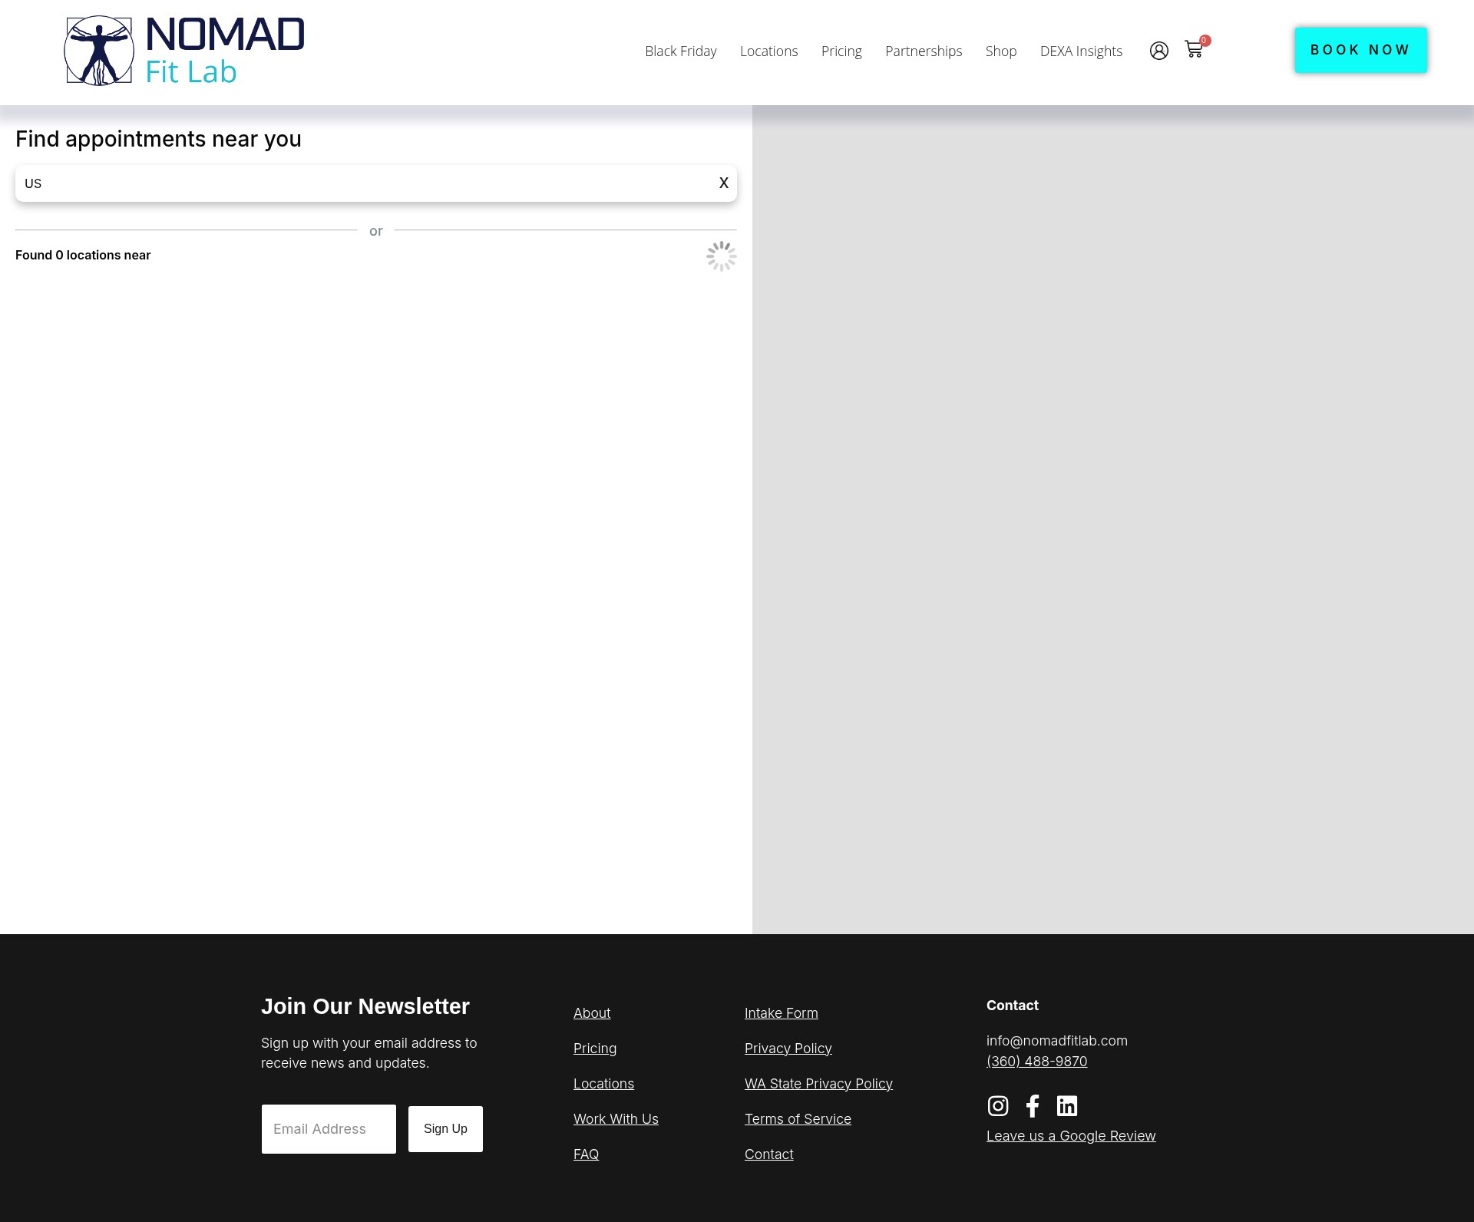The image size is (1474, 1222).
Task: Open the shopping cart icon
Action: point(1194,50)
